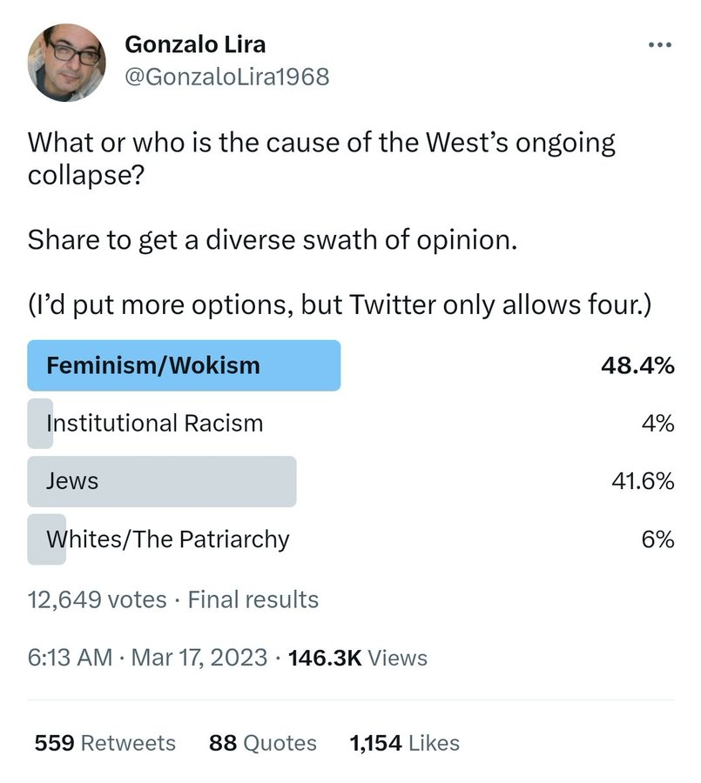
Task: Click the tweet author's profile picture
Action: [66, 63]
